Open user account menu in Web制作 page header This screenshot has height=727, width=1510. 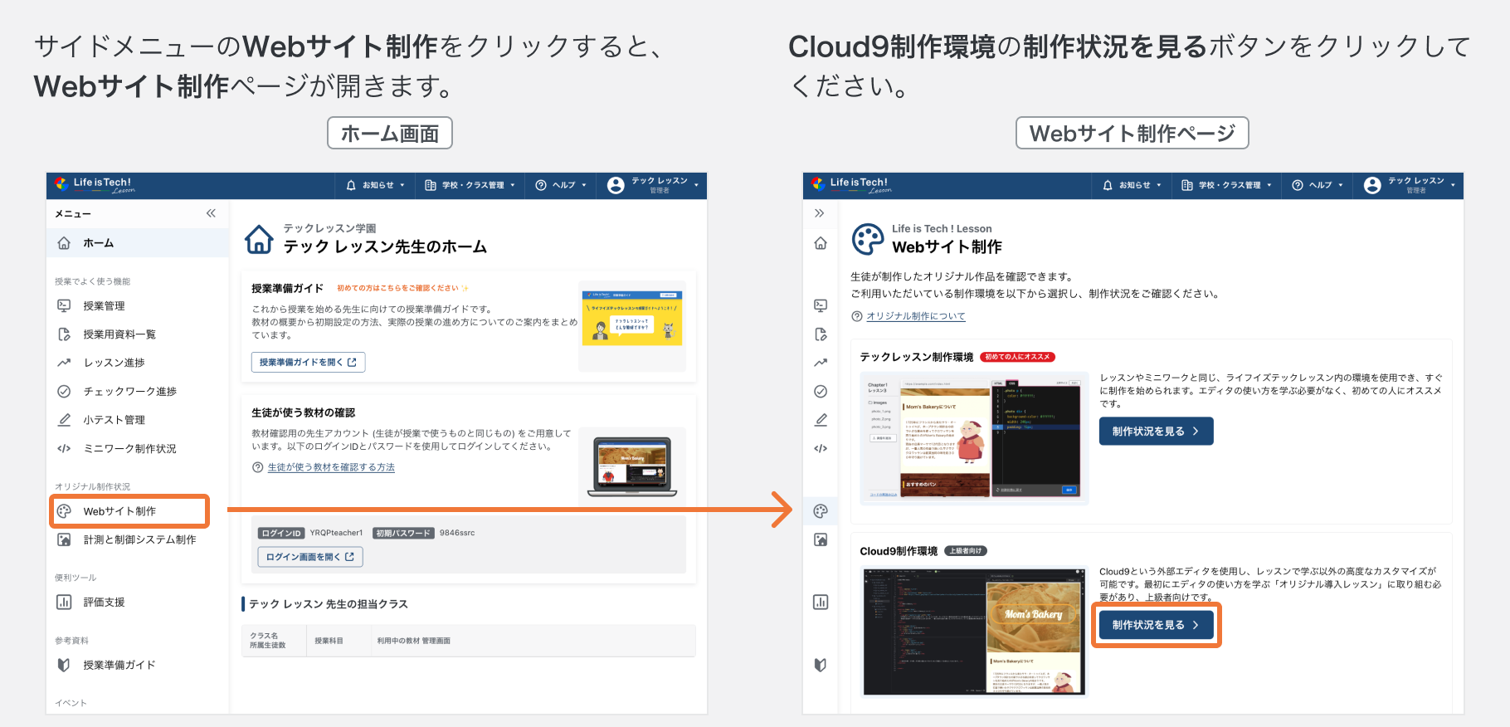point(1410,185)
